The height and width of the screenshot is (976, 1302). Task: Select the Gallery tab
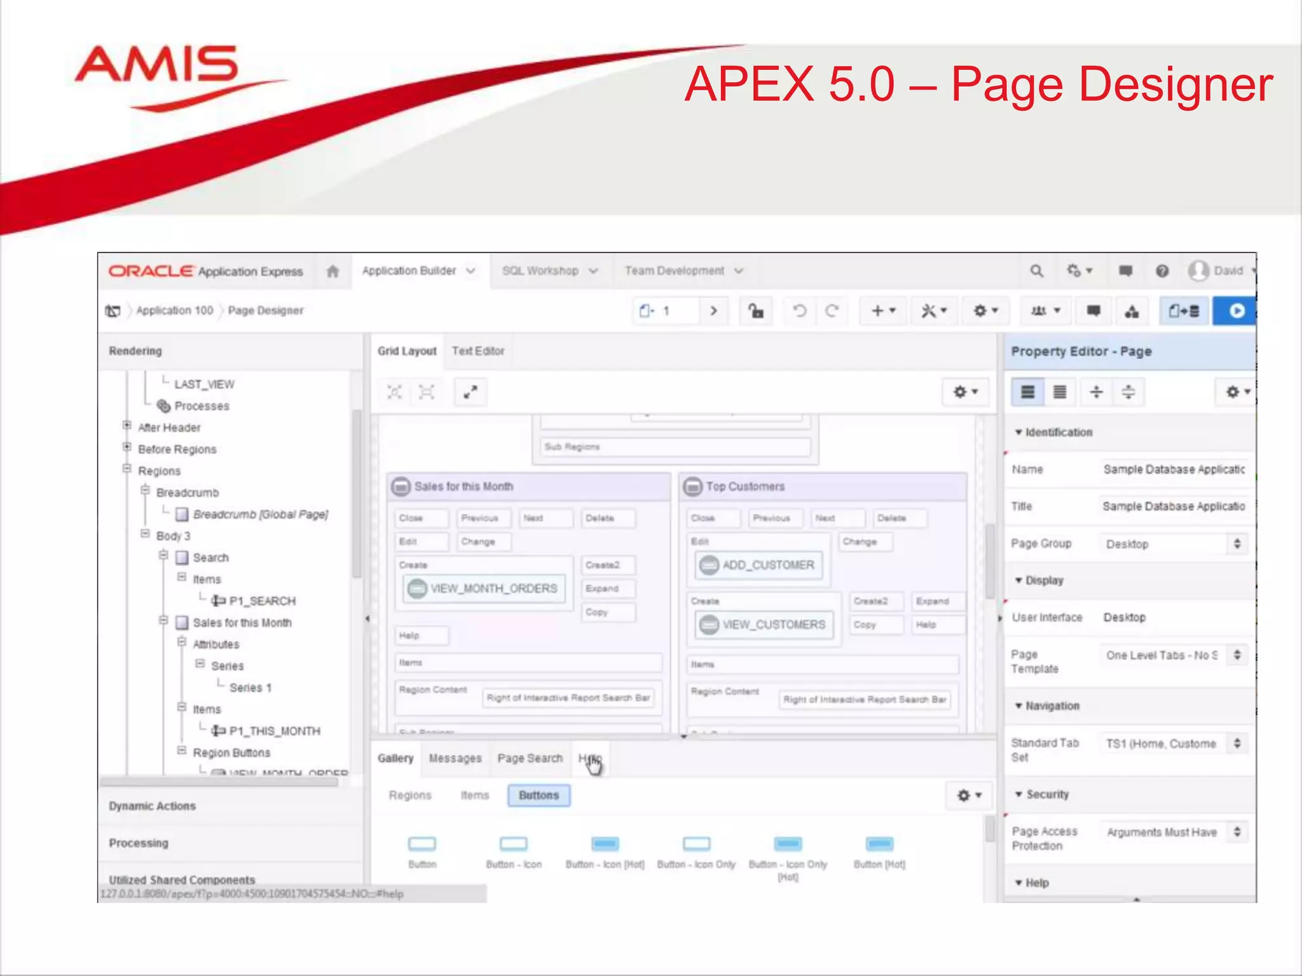[395, 759]
